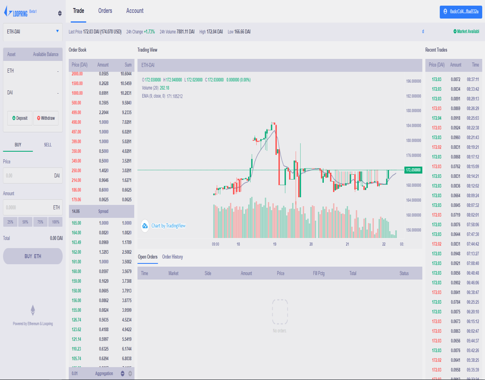Go to the Account tab
Image resolution: width=485 pixels, height=380 pixels.
pos(135,11)
